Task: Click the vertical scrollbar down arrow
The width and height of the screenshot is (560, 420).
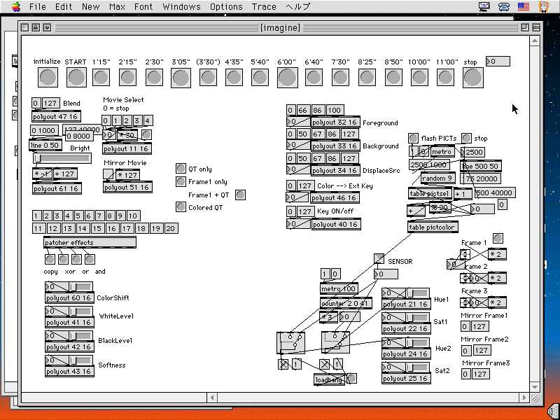Action: coord(534,387)
